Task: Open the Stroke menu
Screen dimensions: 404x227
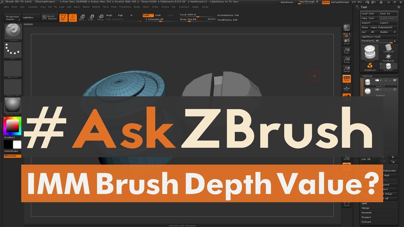Action: click(x=155, y=7)
